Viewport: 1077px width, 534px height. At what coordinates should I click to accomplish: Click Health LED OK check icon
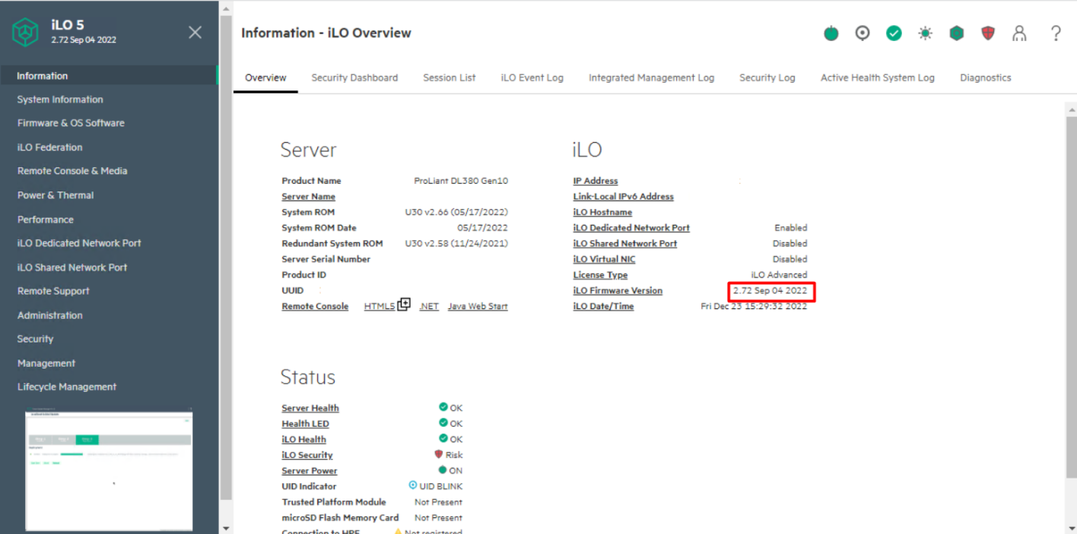(443, 423)
